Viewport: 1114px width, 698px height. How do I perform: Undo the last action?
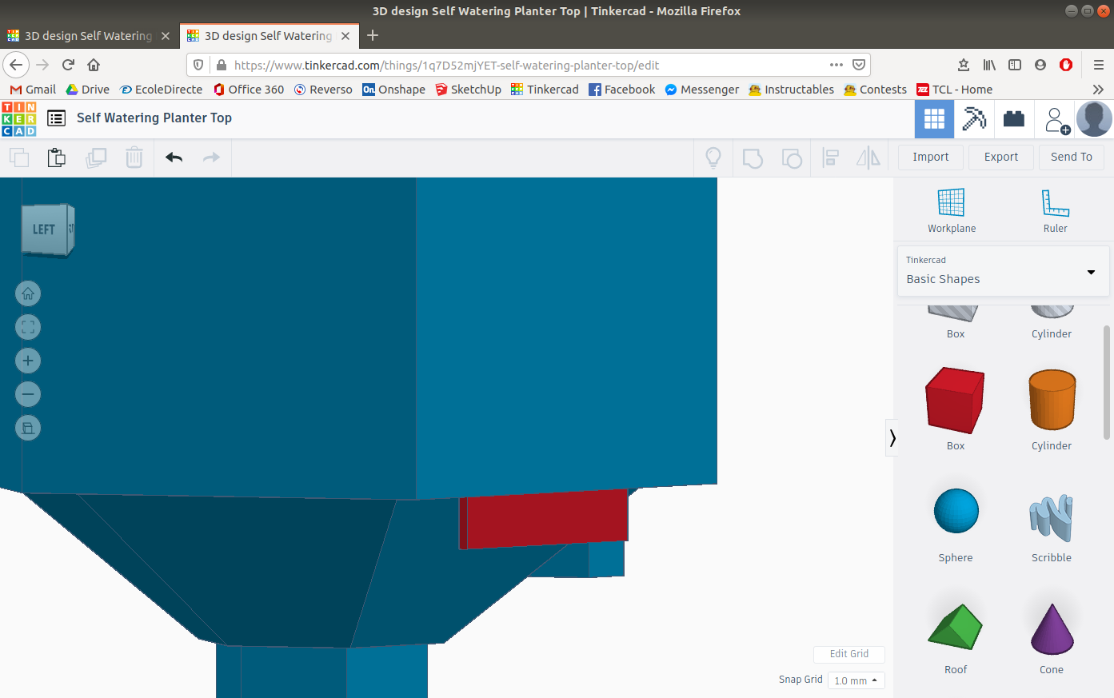coord(174,158)
